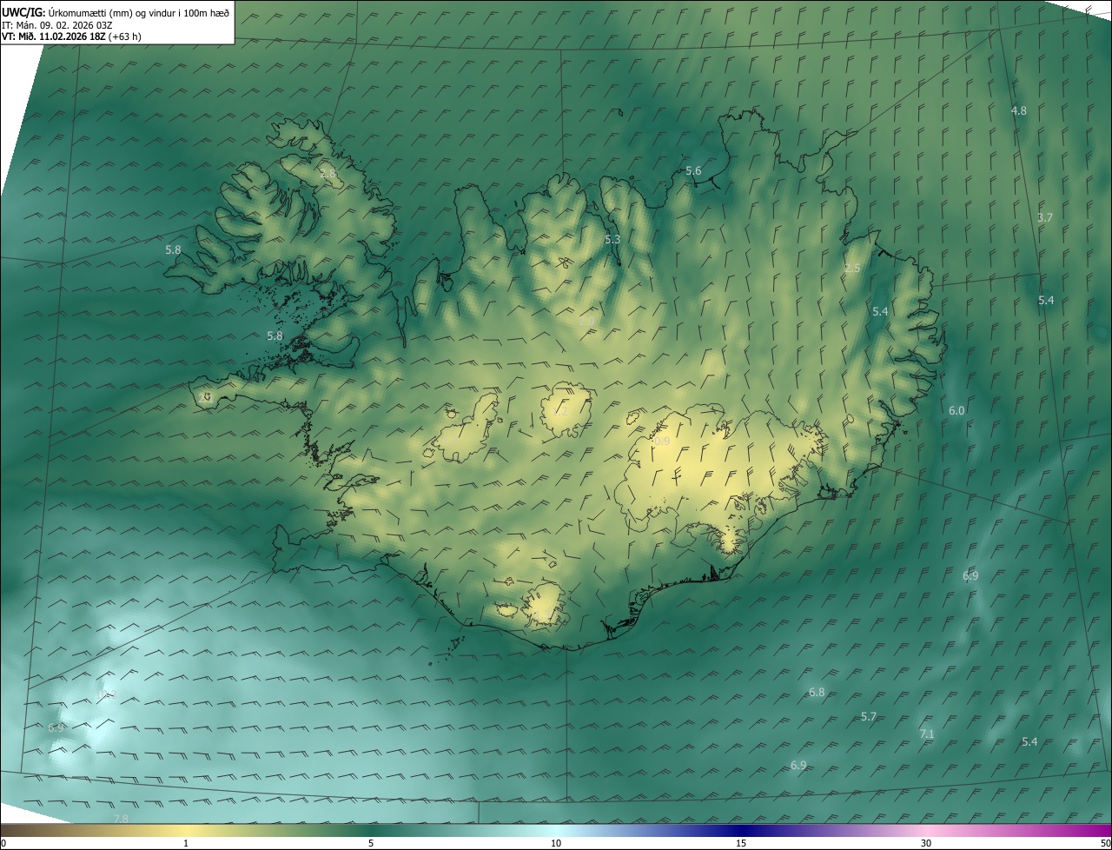Click the colorbar tick label 15

741,843
